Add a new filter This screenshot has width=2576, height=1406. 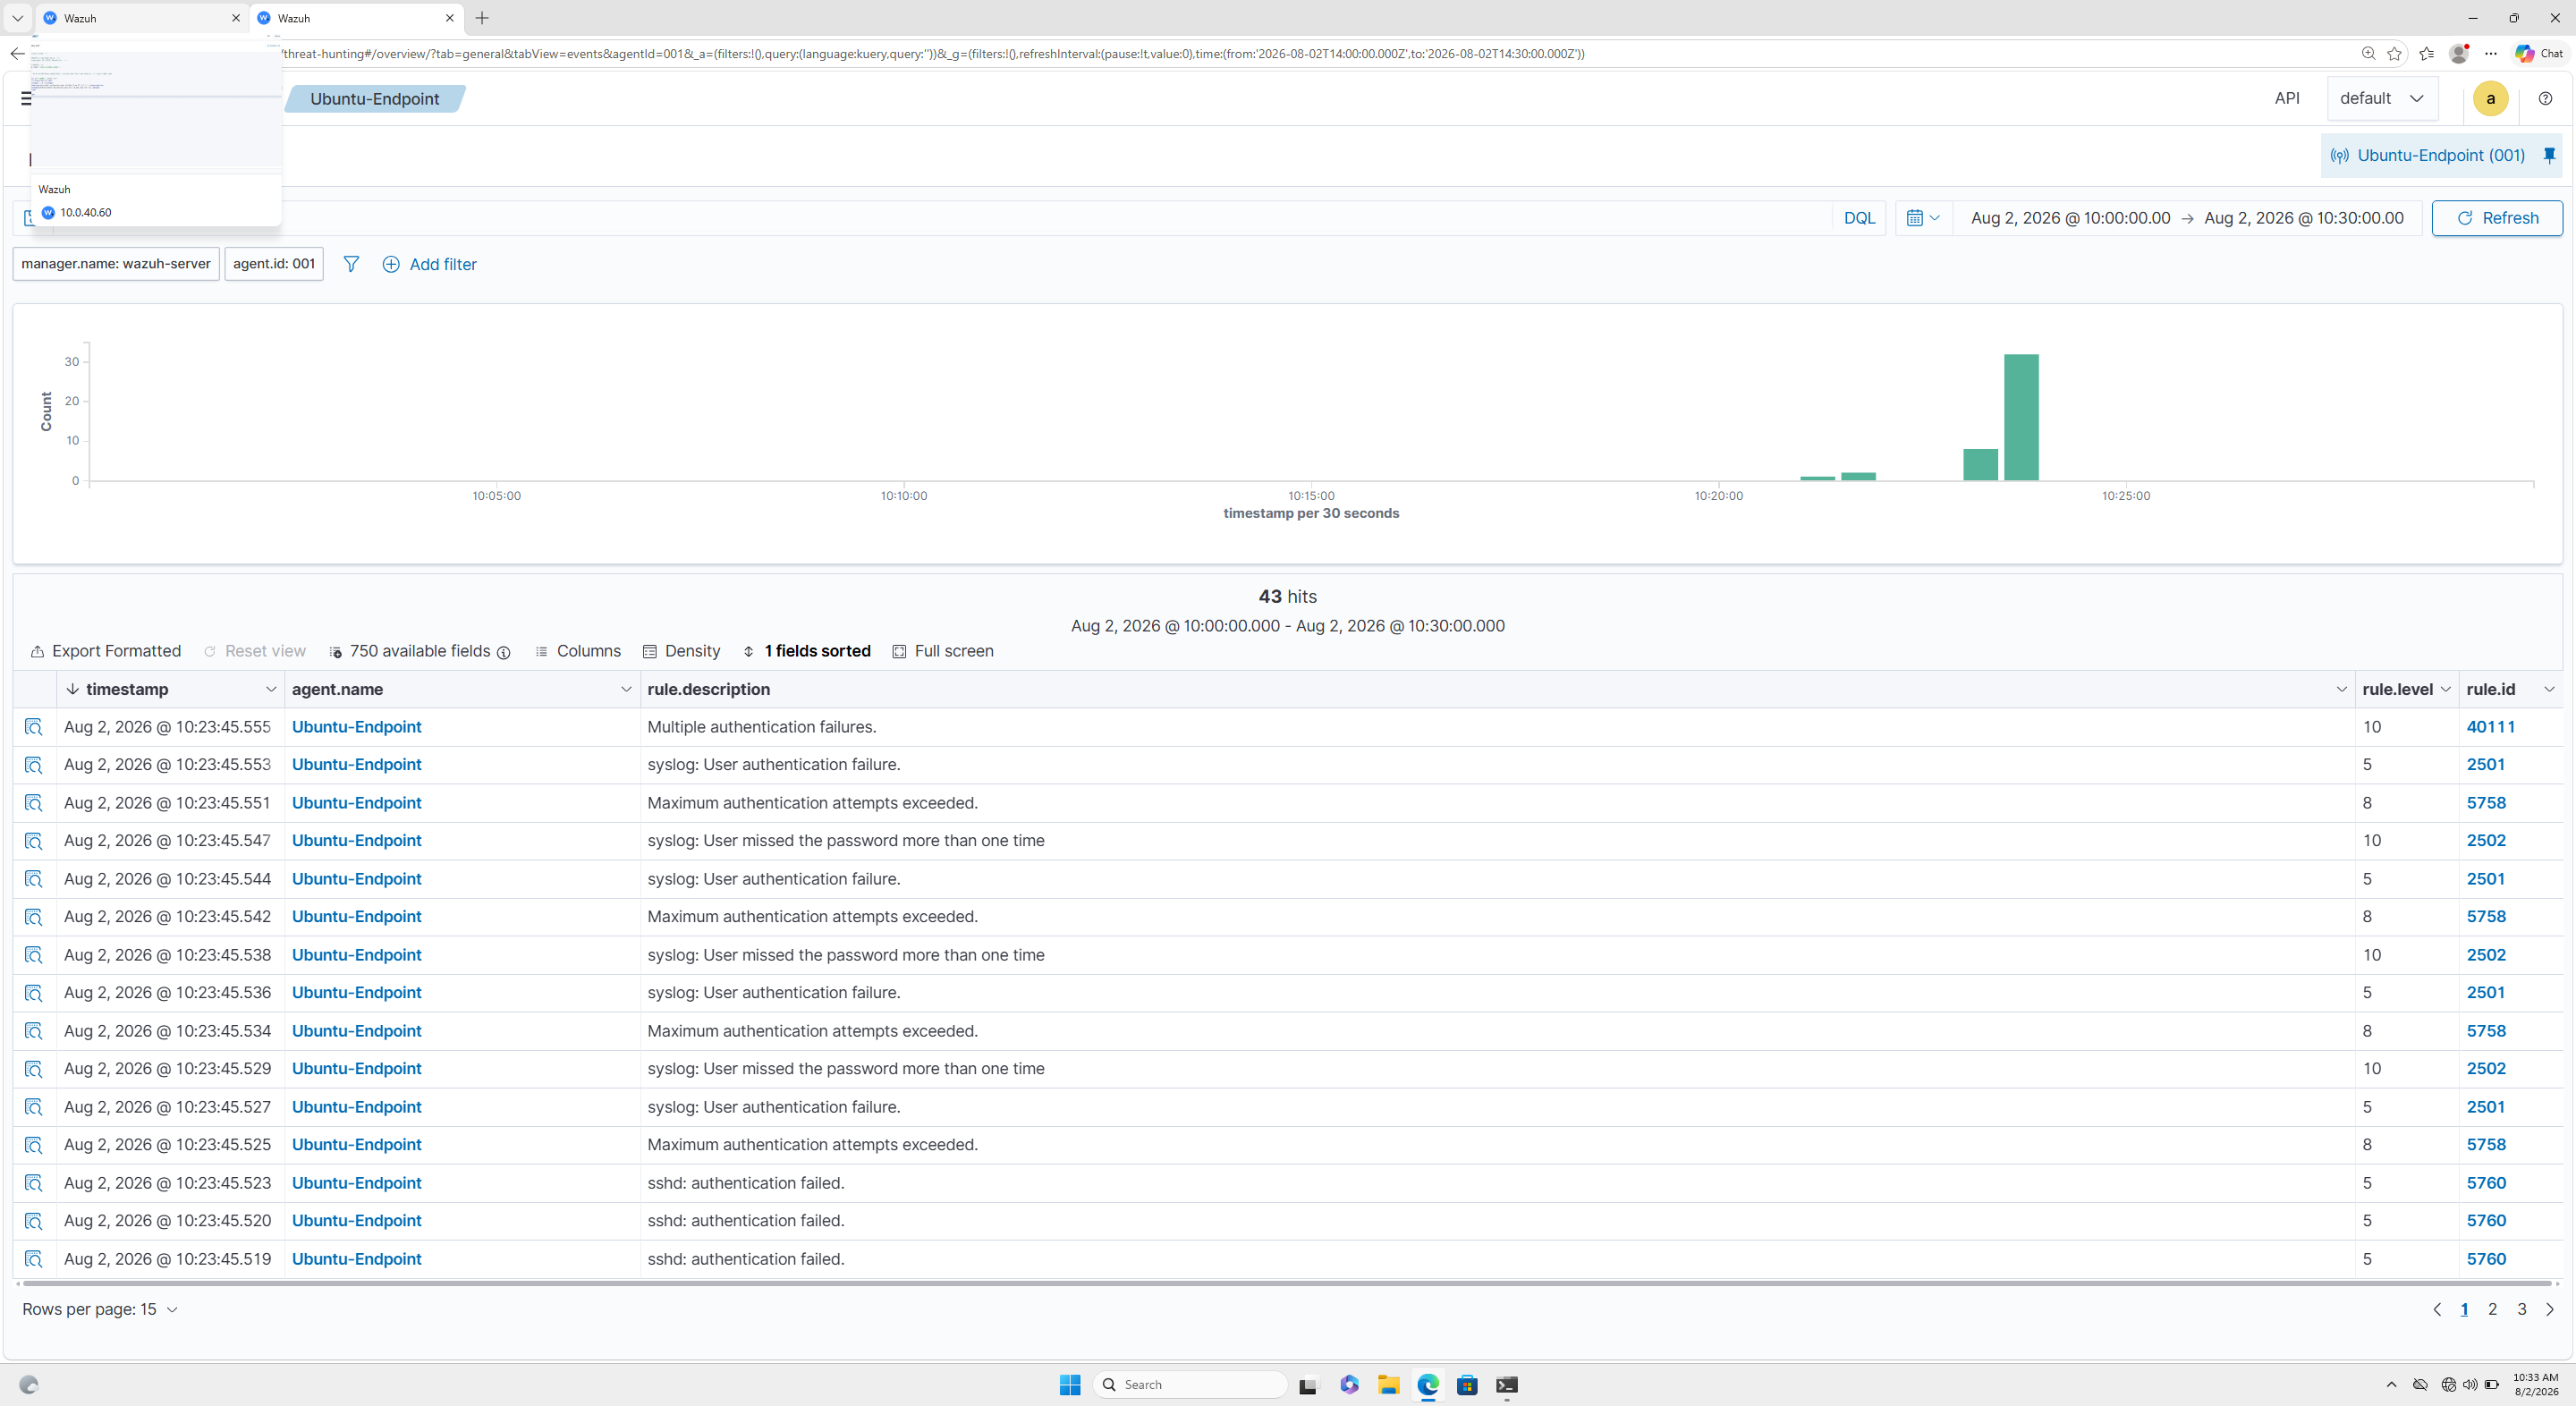(430, 264)
